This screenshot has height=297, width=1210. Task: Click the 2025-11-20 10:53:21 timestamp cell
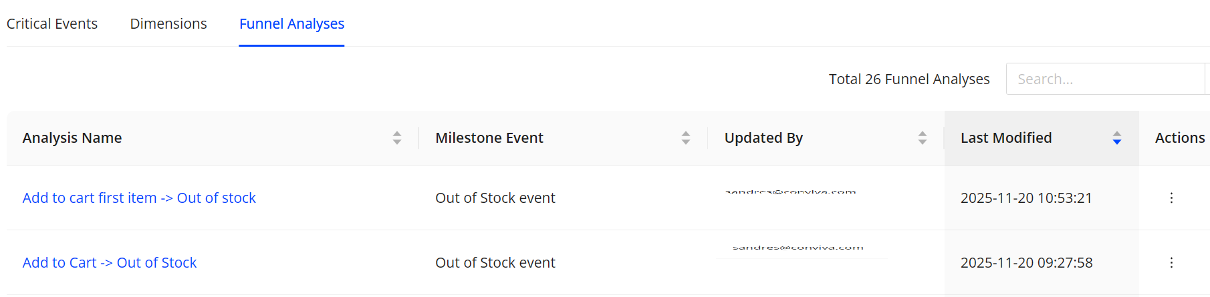pyautogui.click(x=1026, y=198)
